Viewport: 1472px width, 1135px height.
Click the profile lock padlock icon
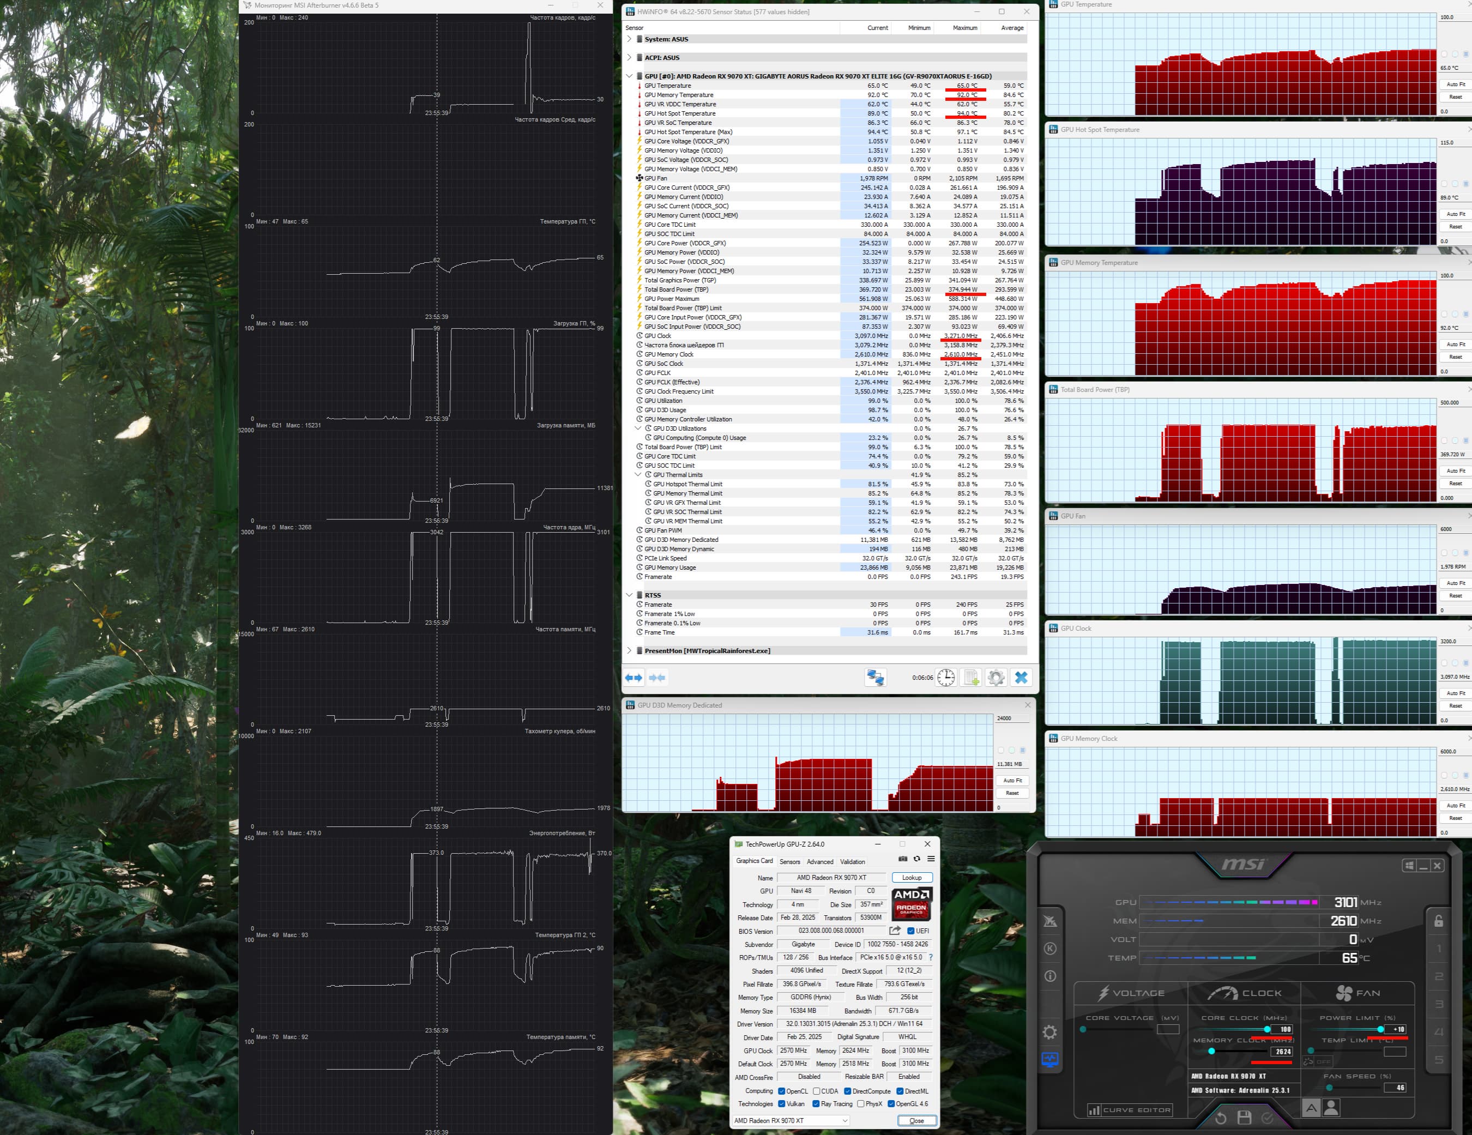point(1438,921)
